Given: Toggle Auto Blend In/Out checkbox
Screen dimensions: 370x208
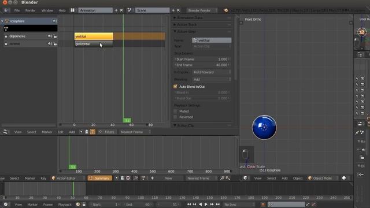Looking at the screenshot, I should (175, 87).
